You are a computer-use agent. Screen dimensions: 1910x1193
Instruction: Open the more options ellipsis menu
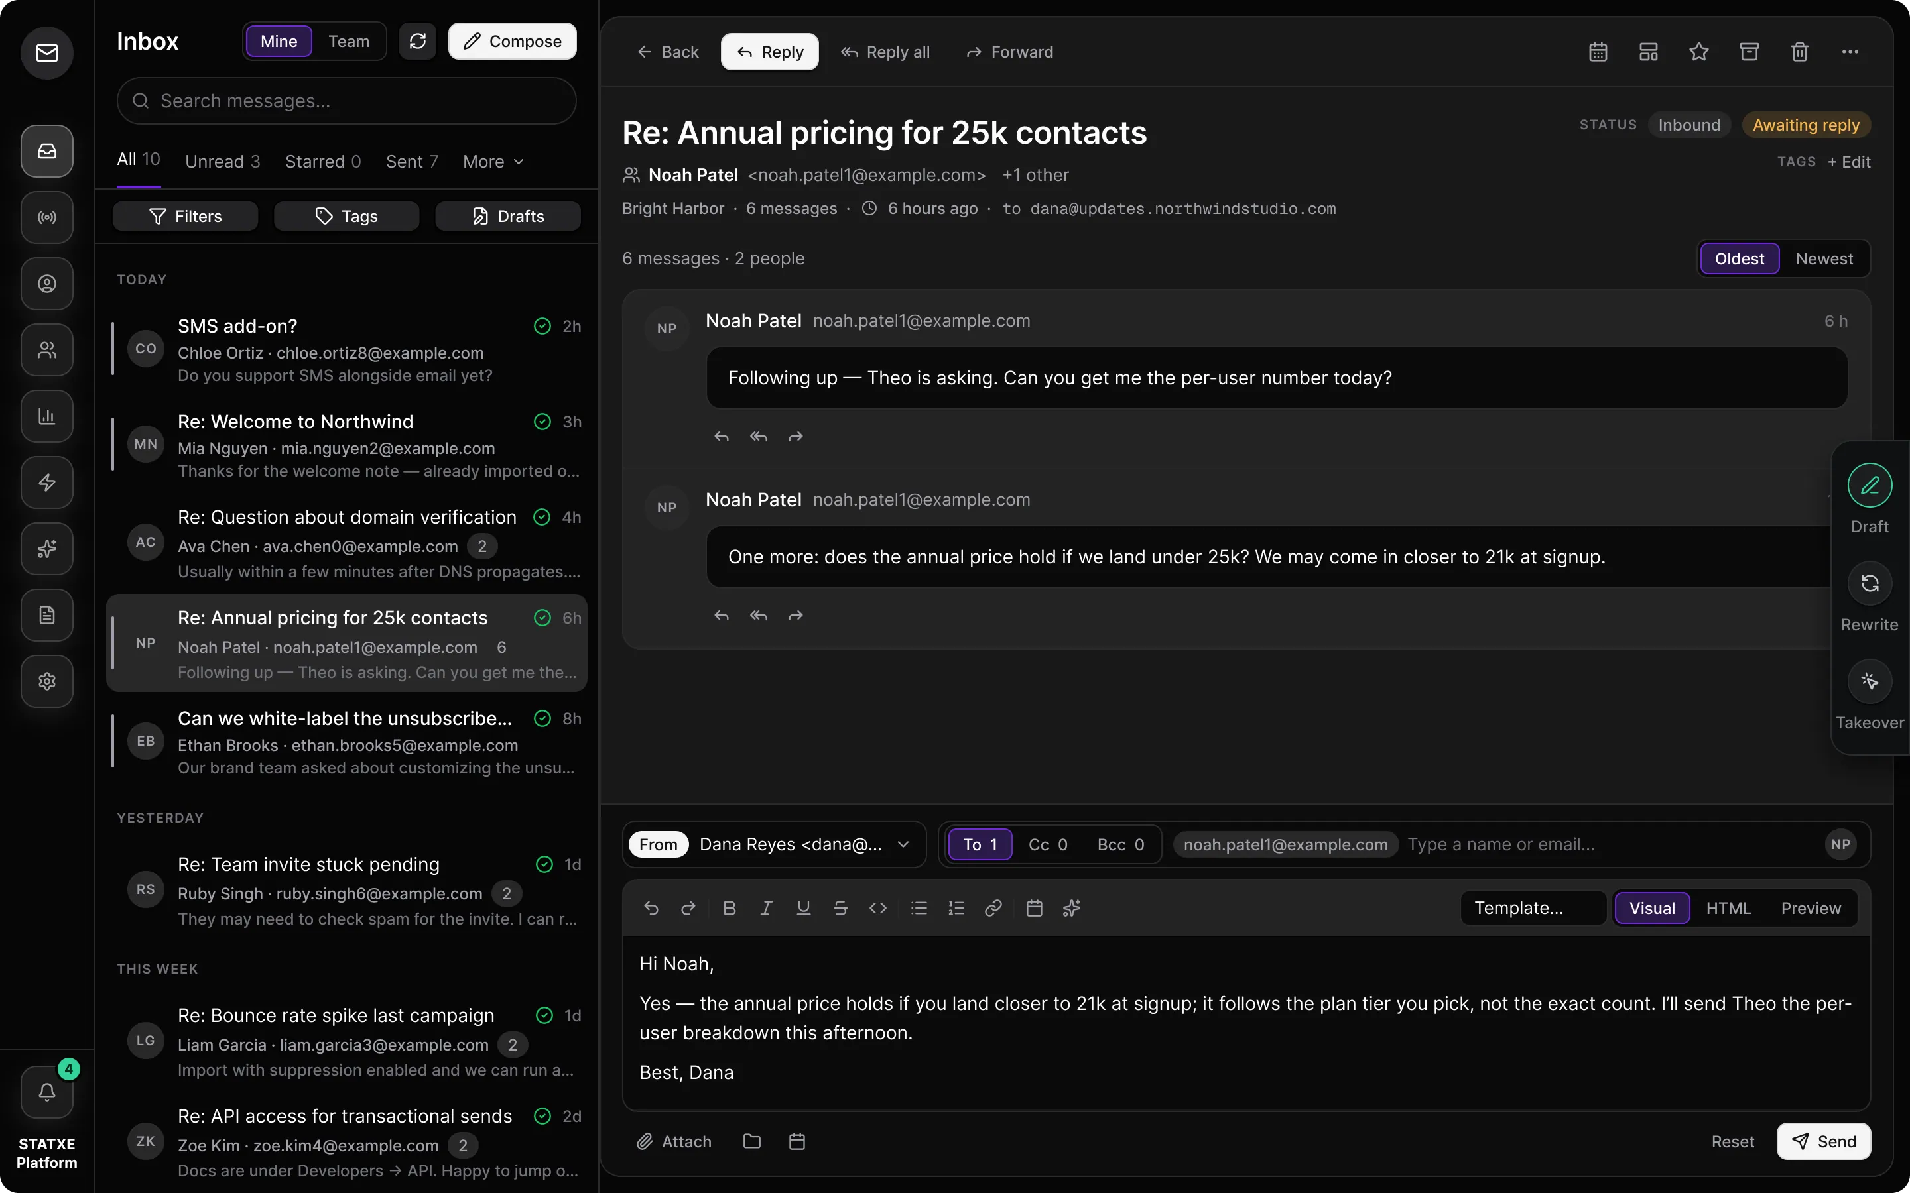[x=1850, y=52]
